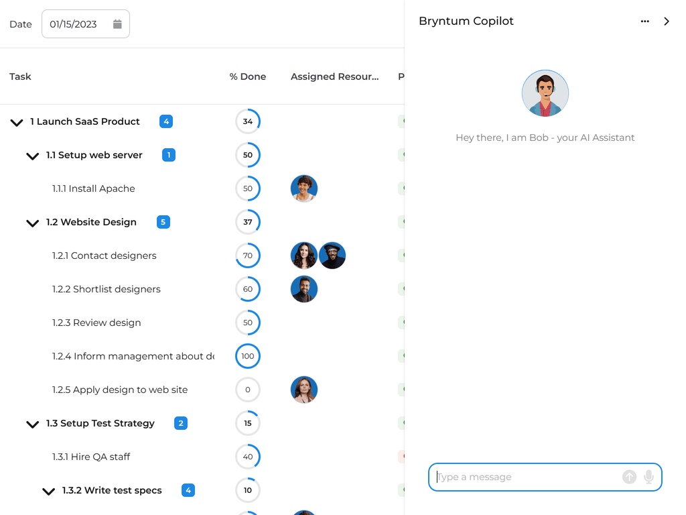The width and height of the screenshot is (686, 515).
Task: Collapse the Write test specs node
Action: pyautogui.click(x=48, y=491)
